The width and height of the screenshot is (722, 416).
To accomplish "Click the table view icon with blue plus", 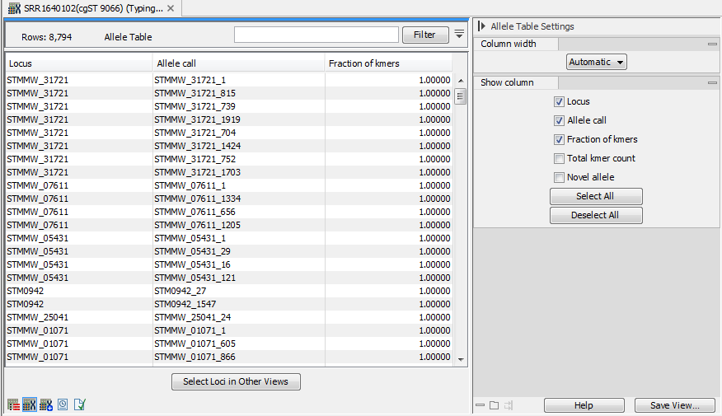I will click(x=45, y=404).
